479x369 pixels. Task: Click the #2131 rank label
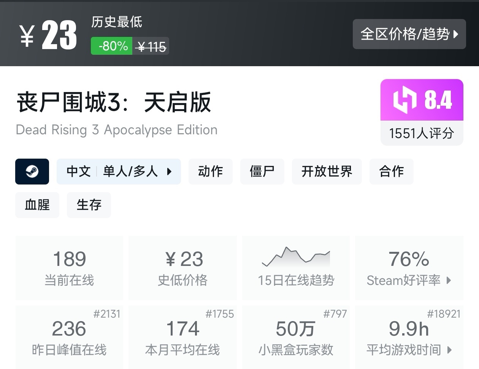point(107,314)
